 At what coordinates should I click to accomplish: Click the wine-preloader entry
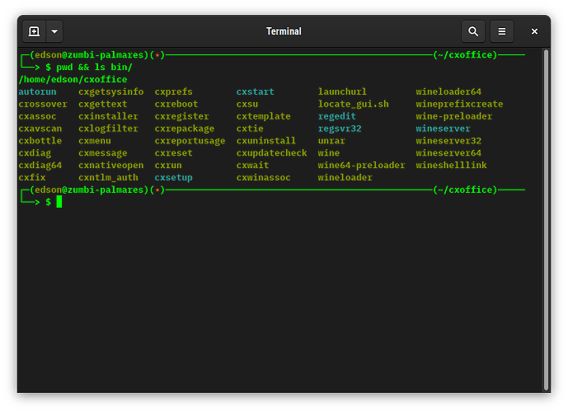coord(454,116)
